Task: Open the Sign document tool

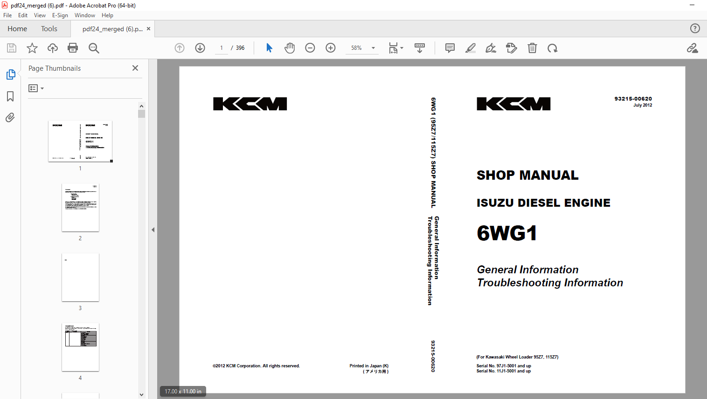Action: pos(491,48)
